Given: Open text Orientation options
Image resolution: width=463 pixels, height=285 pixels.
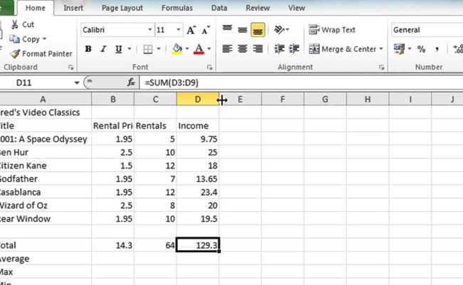Looking at the screenshot, I should [281, 29].
